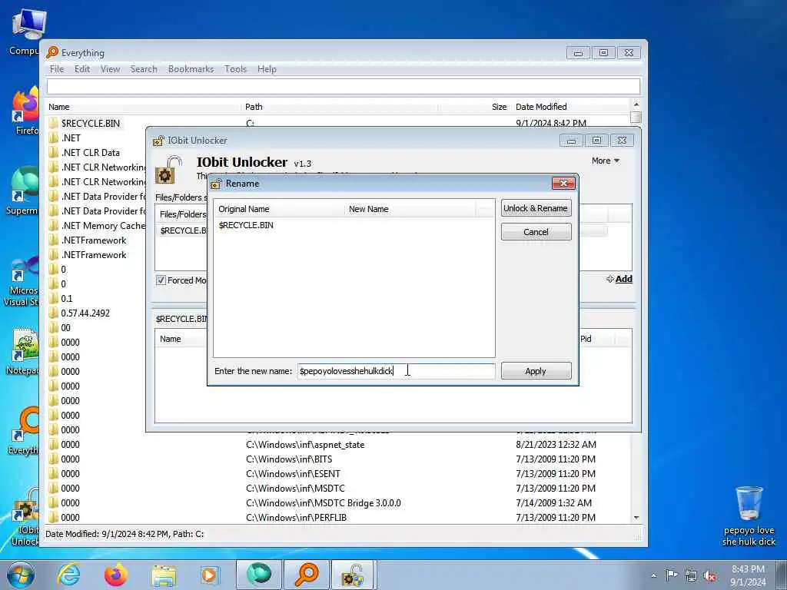
Task: Click Everything scrollbar down arrow
Action: [x=636, y=517]
